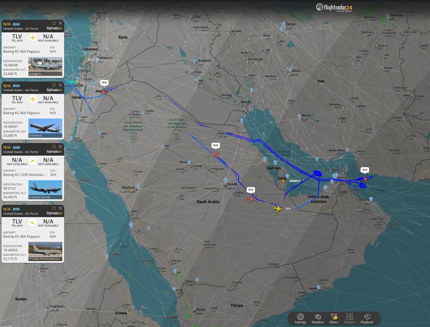The height and width of the screenshot is (327, 430).
Task: Favorite the 18-46053 flight with the star
Action: (x=54, y=208)
